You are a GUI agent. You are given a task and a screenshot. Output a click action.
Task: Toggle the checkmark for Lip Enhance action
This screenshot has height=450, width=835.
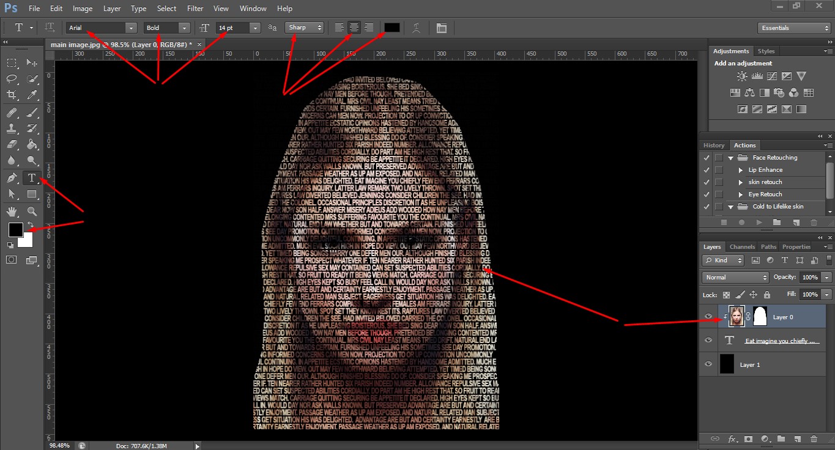(x=707, y=170)
